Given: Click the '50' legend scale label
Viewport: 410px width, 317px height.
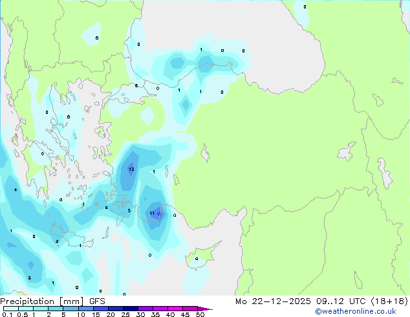Looking at the screenshot, I should 200,314.
